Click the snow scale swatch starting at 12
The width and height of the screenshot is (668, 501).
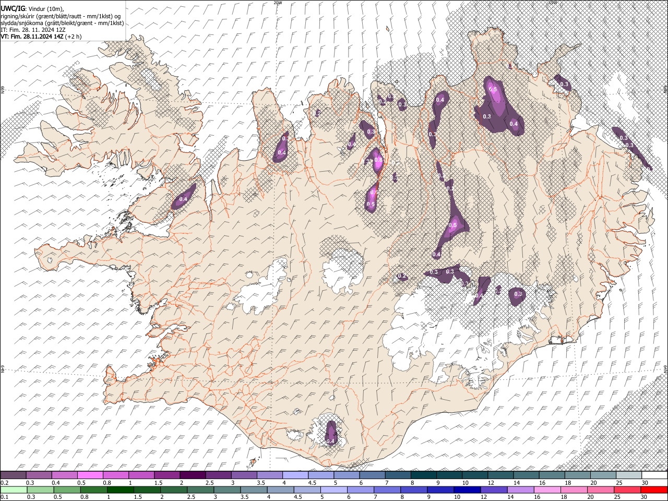click(x=500, y=475)
